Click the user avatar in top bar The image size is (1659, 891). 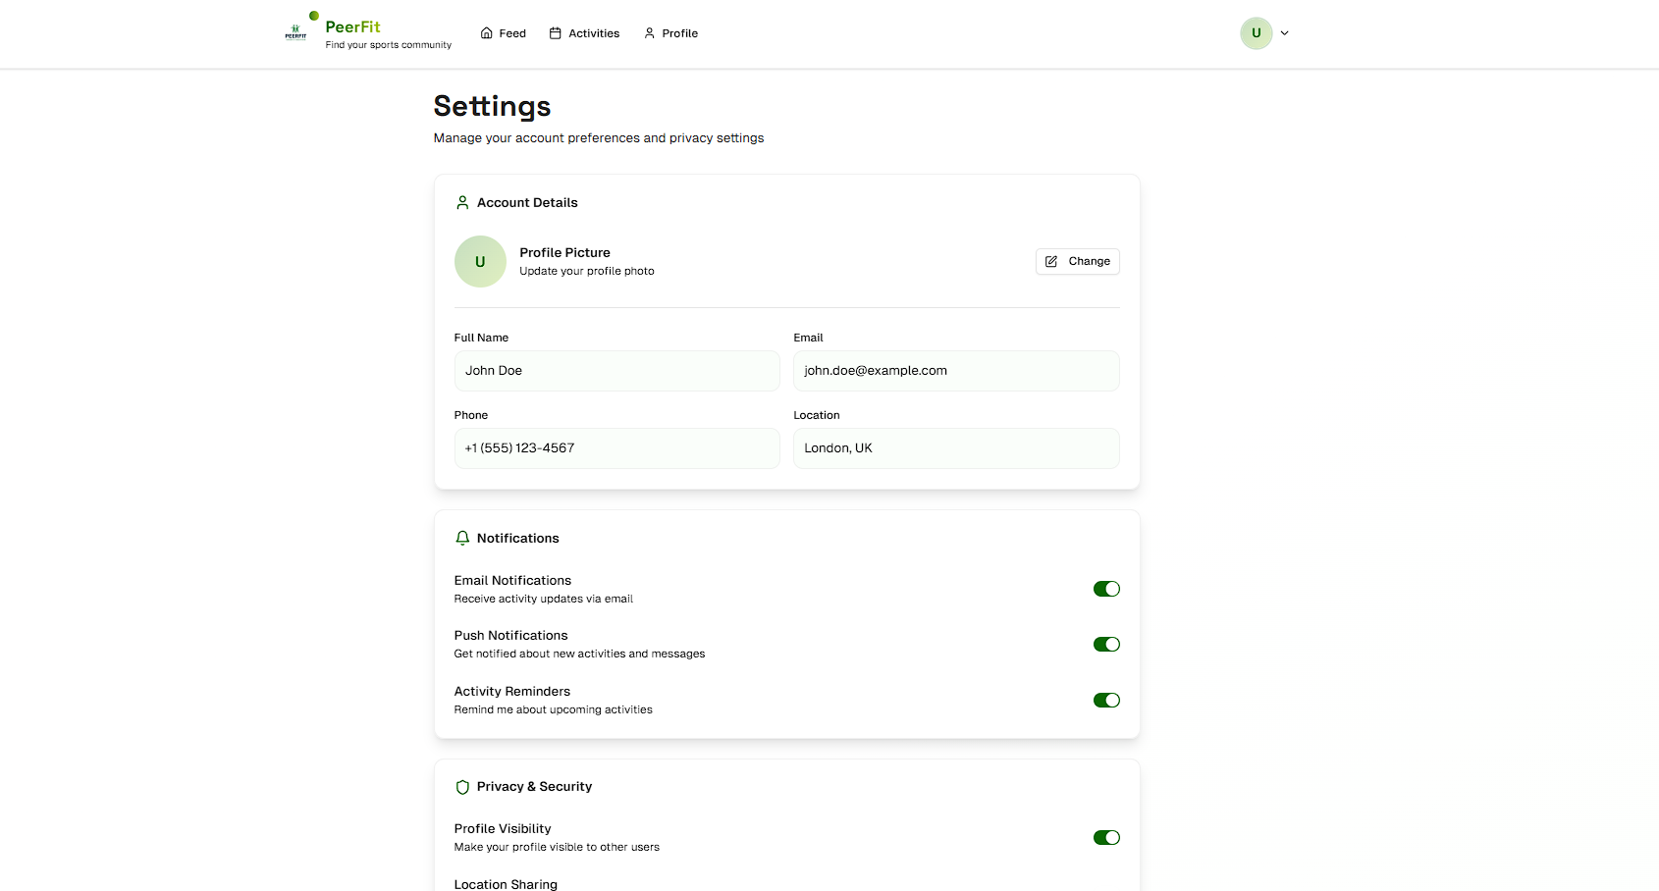click(1256, 33)
